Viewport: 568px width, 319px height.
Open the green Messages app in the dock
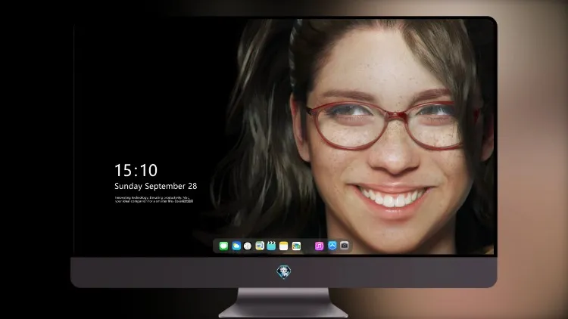pyautogui.click(x=223, y=246)
